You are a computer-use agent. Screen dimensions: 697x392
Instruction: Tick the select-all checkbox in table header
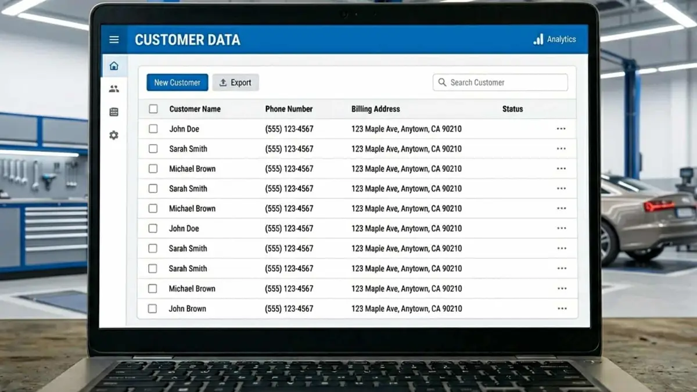tap(153, 109)
